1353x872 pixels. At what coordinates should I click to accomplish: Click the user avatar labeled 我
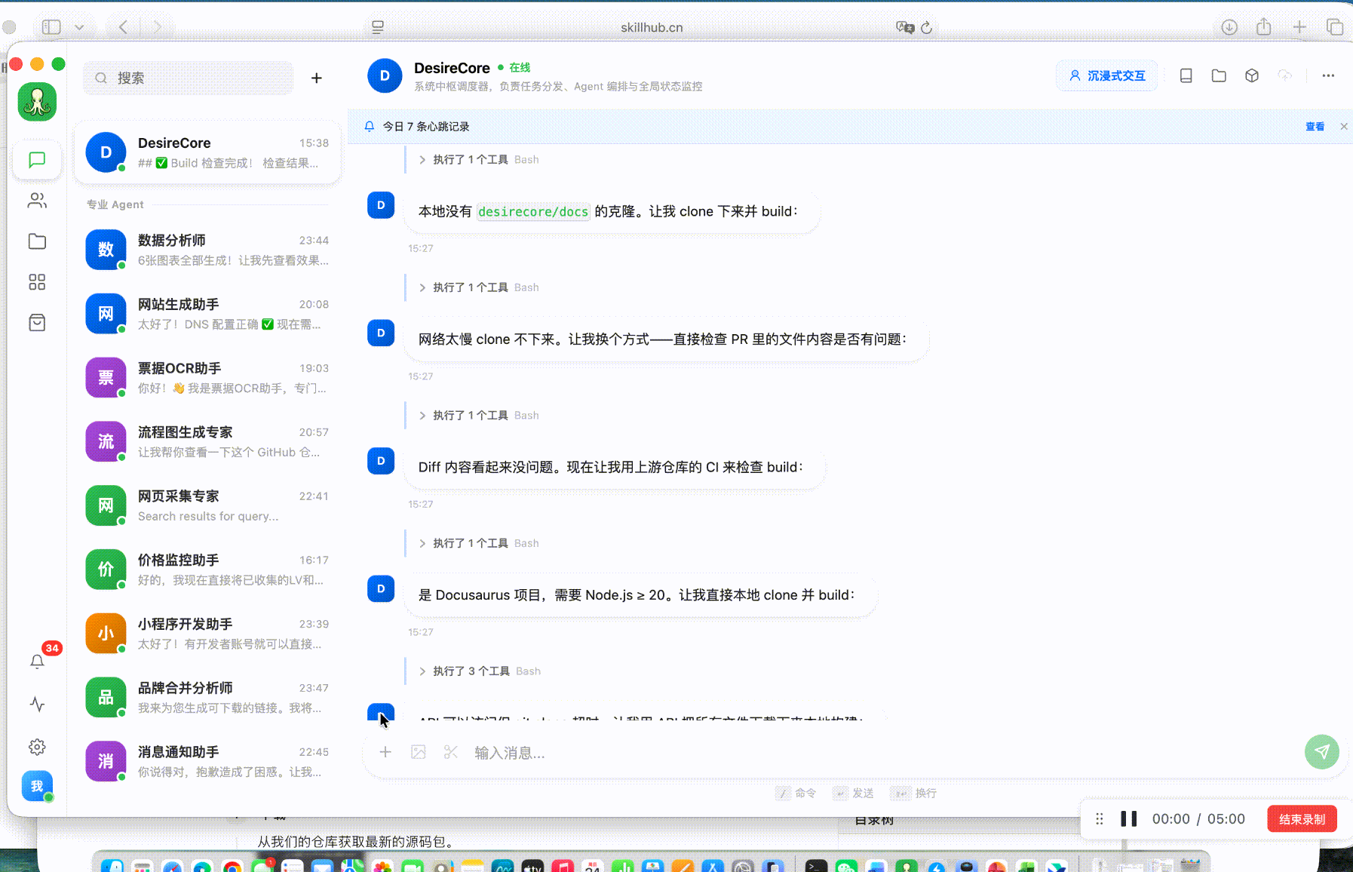tap(37, 786)
